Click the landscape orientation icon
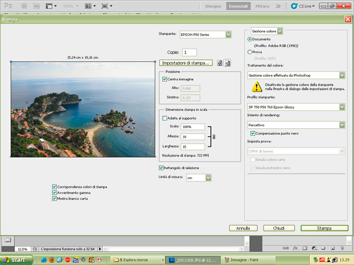The image size is (354, 265). pos(228,63)
